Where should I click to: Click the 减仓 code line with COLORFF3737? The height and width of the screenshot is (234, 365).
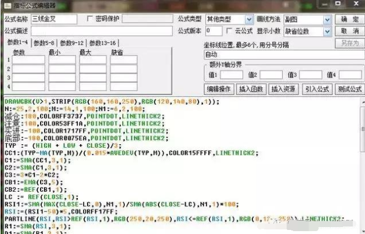(85, 116)
